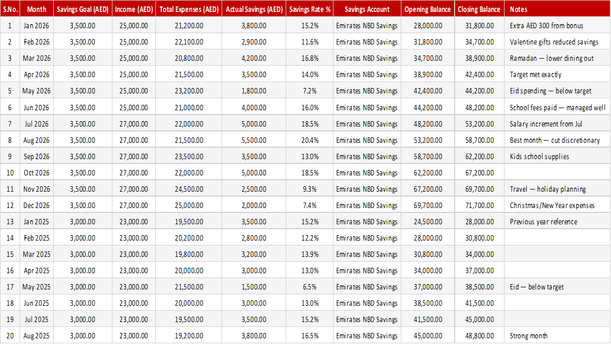This screenshot has width=611, height=359.
Task: Select Emirates NBD Savings in Oct 2026 row
Action: 367,173
